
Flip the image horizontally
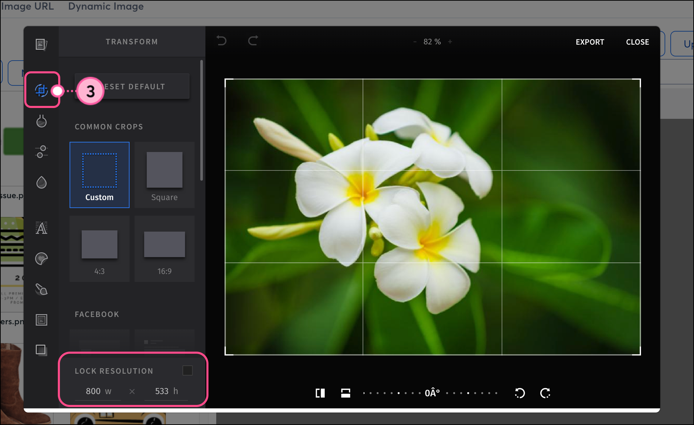[320, 393]
